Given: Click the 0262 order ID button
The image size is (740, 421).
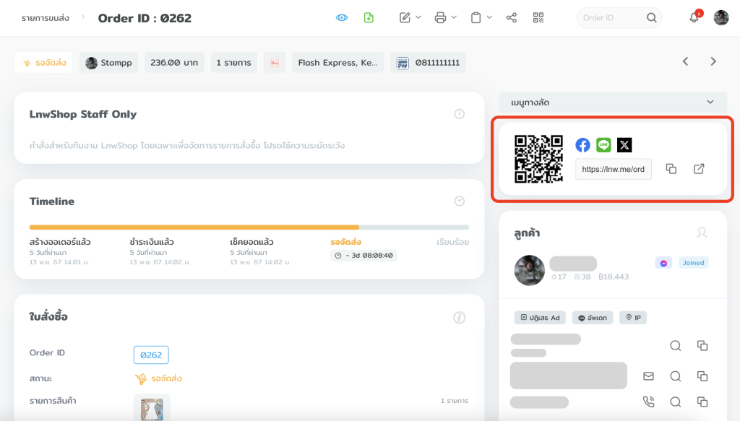Looking at the screenshot, I should 151,355.
